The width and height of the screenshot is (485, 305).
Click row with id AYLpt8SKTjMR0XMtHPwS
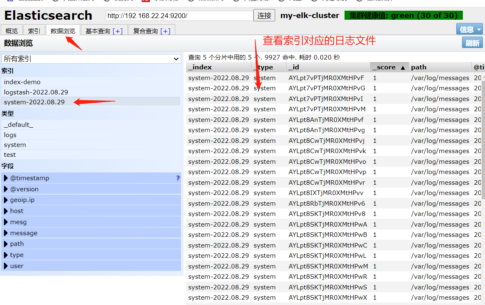click(x=334, y=287)
